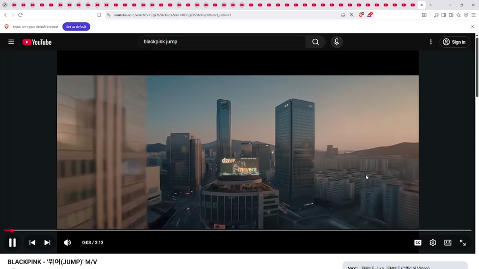Click the Sign in button

pyautogui.click(x=454, y=42)
